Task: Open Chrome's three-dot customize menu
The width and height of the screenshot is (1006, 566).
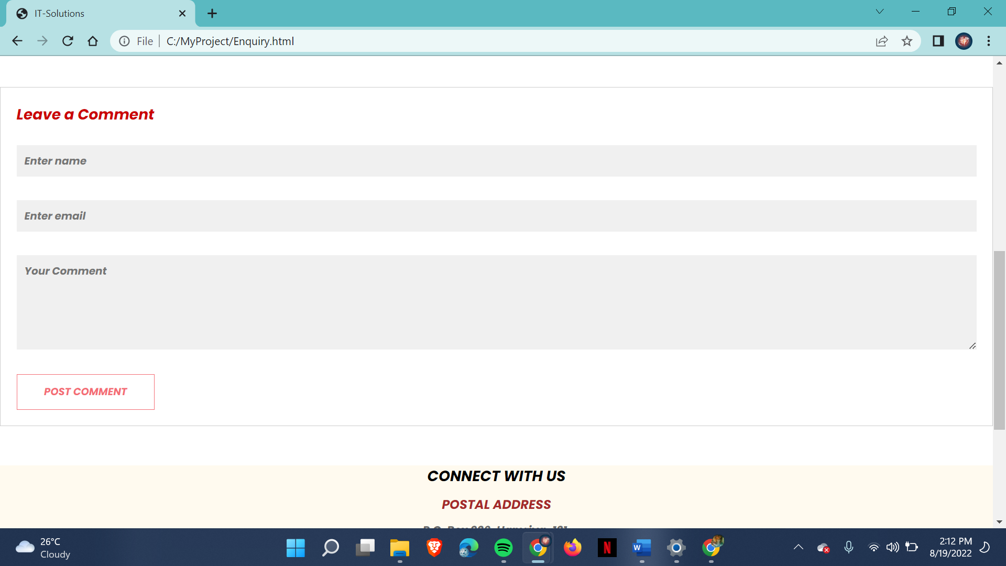Action: pyautogui.click(x=989, y=41)
